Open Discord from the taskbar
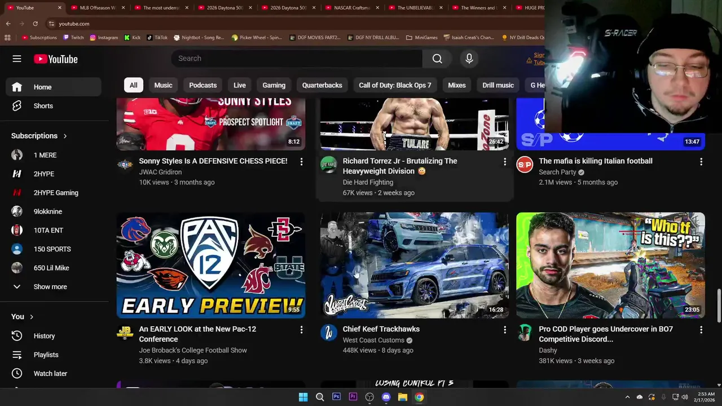The height and width of the screenshot is (406, 722). coord(386,397)
